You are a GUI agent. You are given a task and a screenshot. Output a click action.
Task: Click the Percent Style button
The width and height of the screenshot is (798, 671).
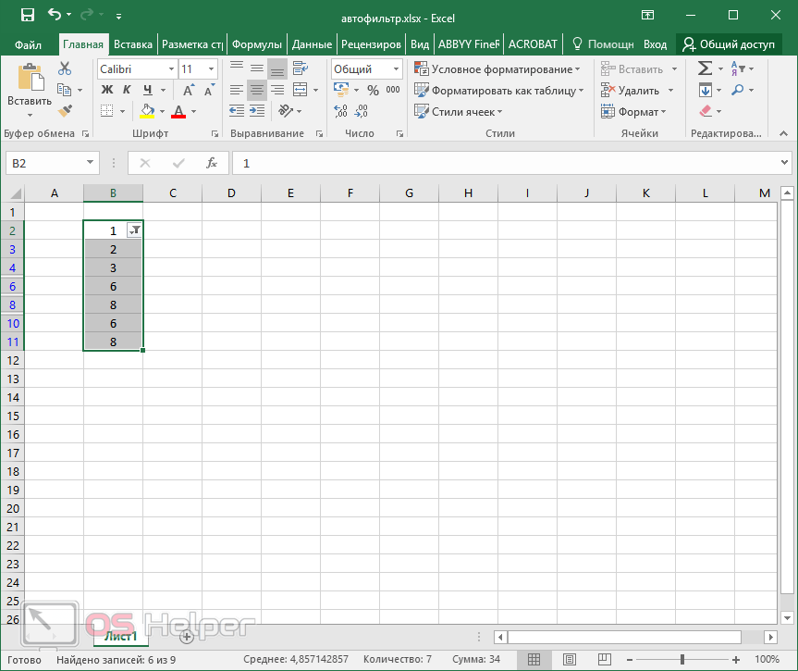coord(373,90)
